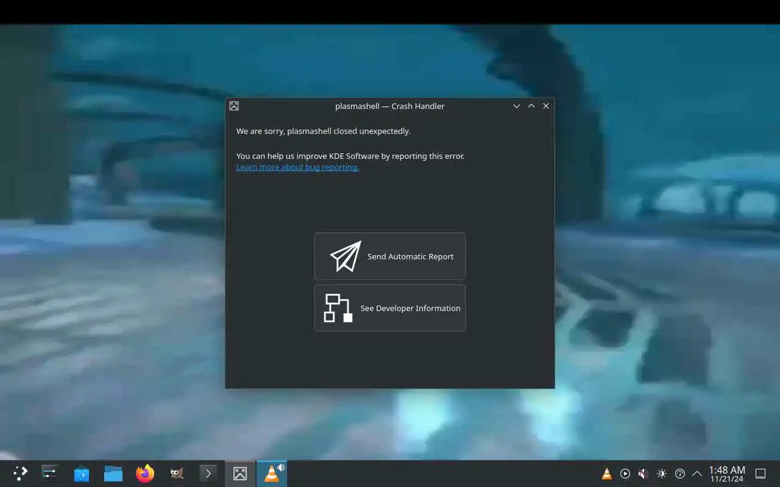This screenshot has height=487, width=780.
Task: Click the developer information diagram icon
Action: [x=338, y=308]
